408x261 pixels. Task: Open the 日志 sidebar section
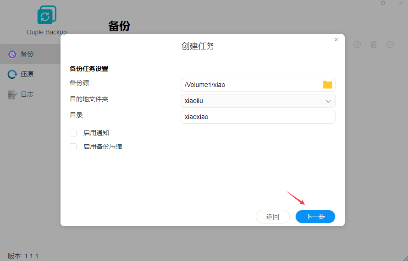pos(27,94)
